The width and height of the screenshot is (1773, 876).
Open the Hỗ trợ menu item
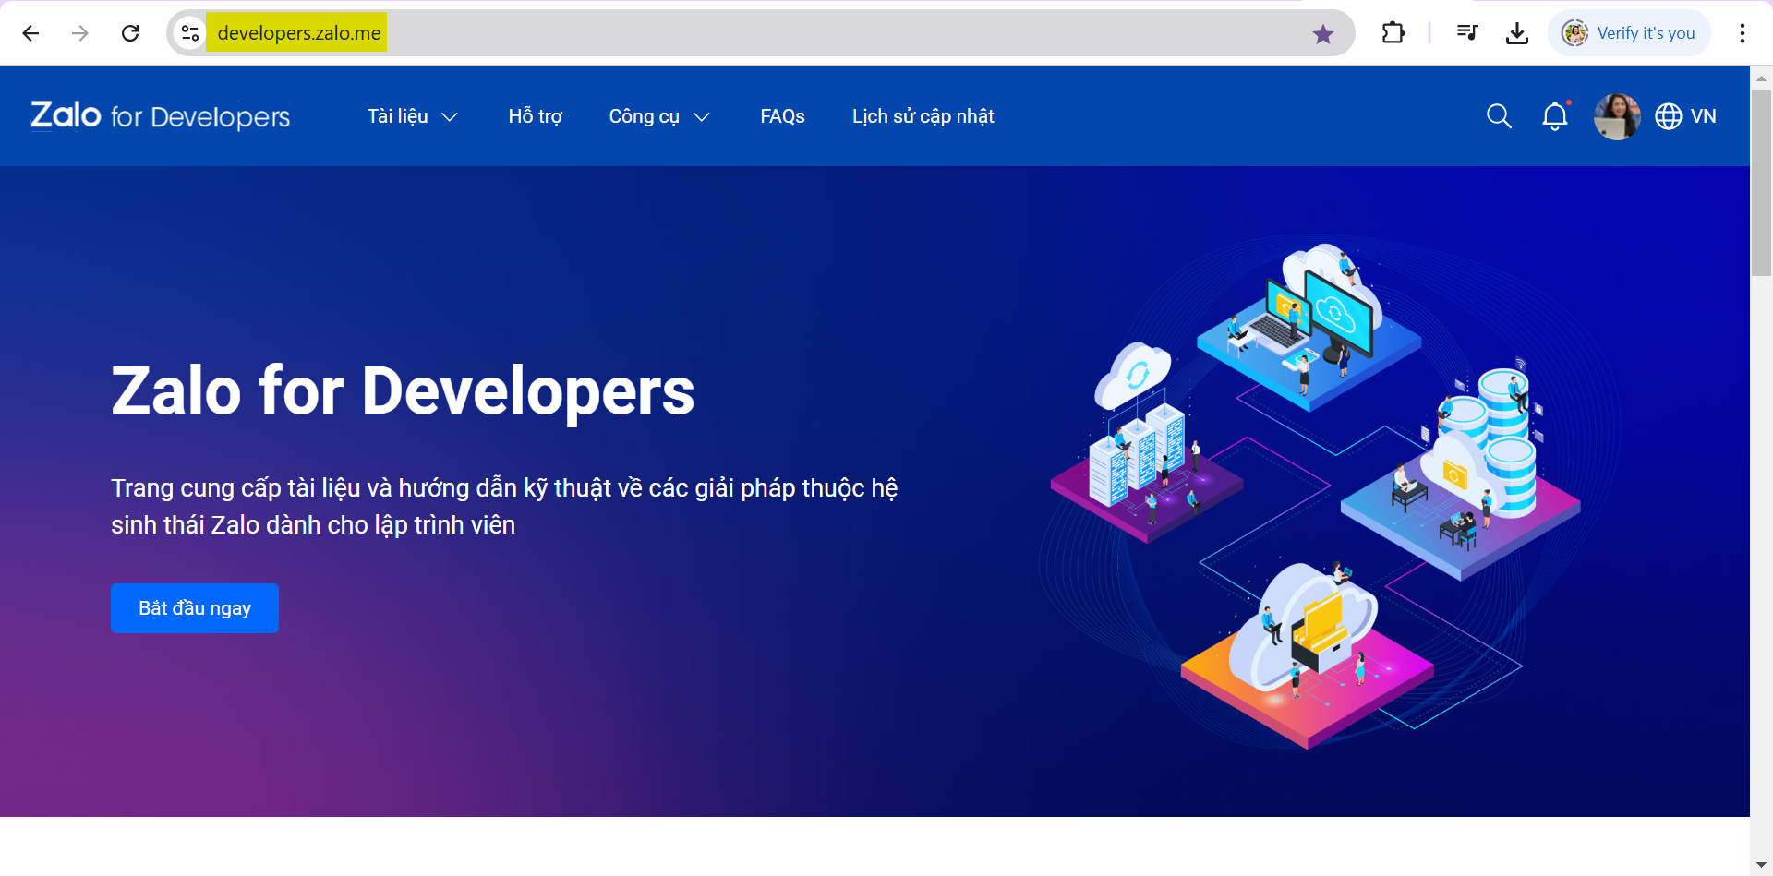(x=535, y=116)
